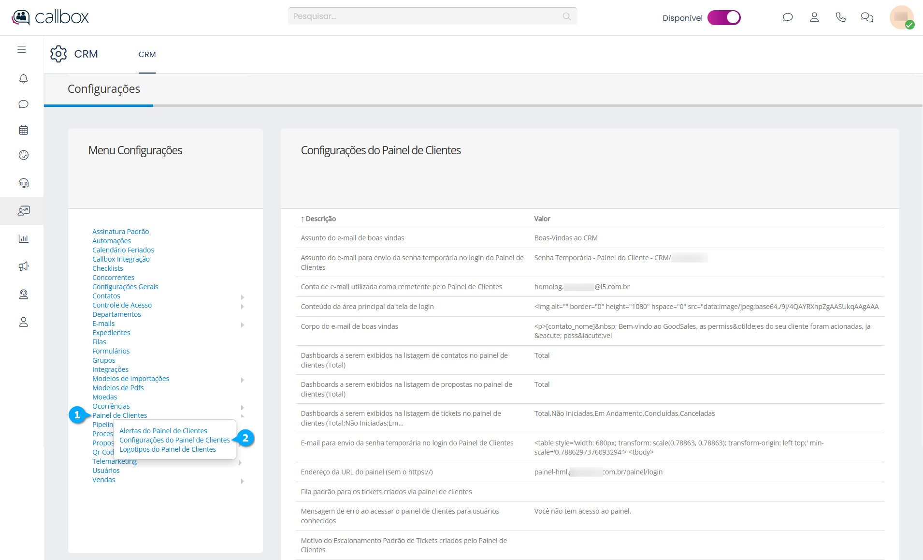This screenshot has width=923, height=560.
Task: Expand the E-mails submenu arrow
Action: pos(242,324)
